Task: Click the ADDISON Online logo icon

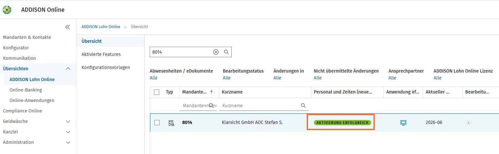Action: [7, 10]
